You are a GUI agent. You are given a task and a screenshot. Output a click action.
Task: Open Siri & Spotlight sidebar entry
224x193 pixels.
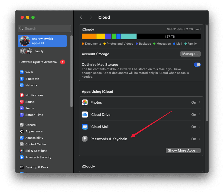pyautogui.click(x=43, y=151)
